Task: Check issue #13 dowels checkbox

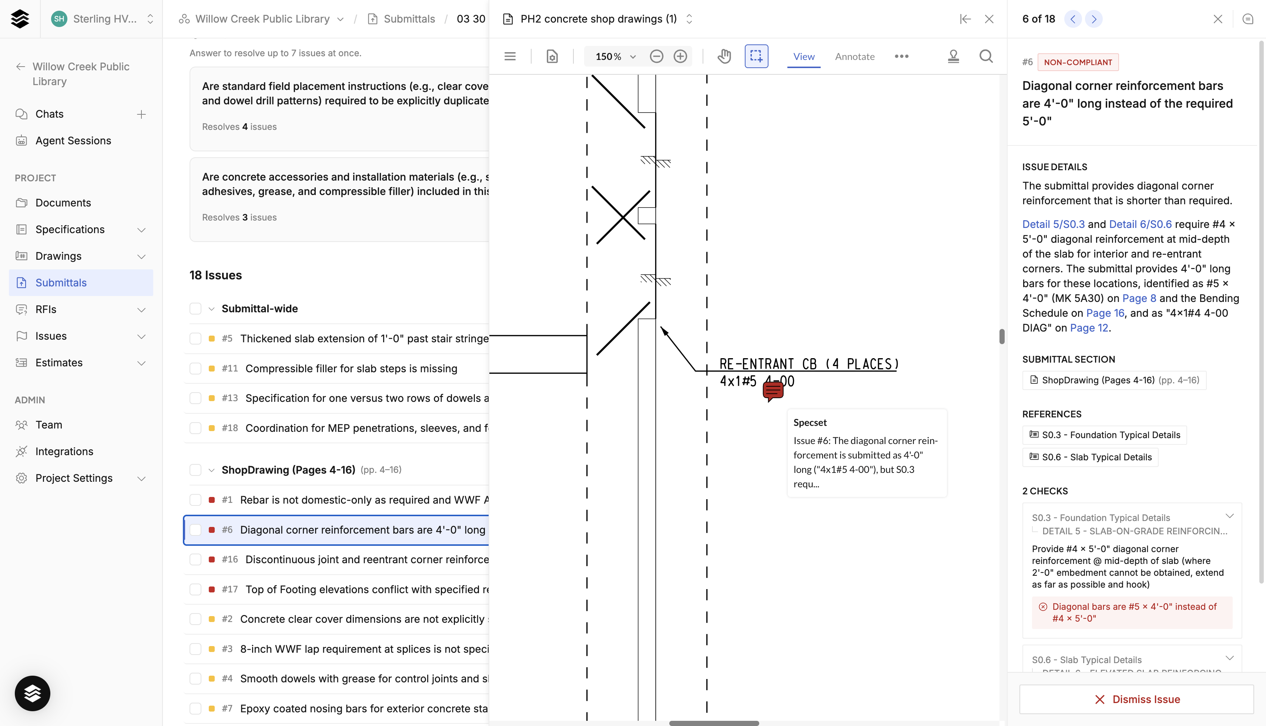Action: click(195, 398)
